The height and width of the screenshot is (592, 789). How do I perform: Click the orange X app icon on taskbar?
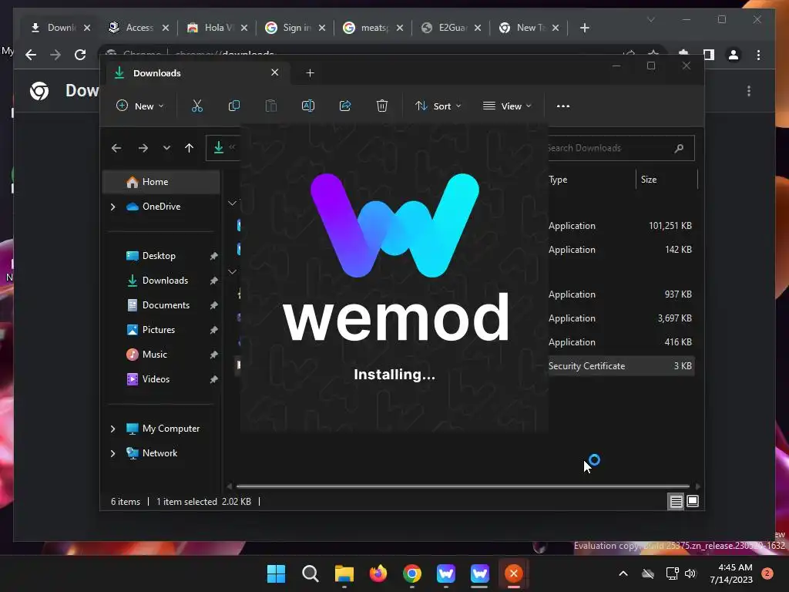click(x=514, y=573)
